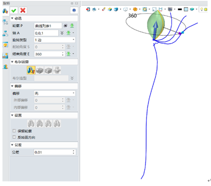Click the 结束角度 E spinner arrows
The height and width of the screenshot is (186, 211).
tap(63, 54)
